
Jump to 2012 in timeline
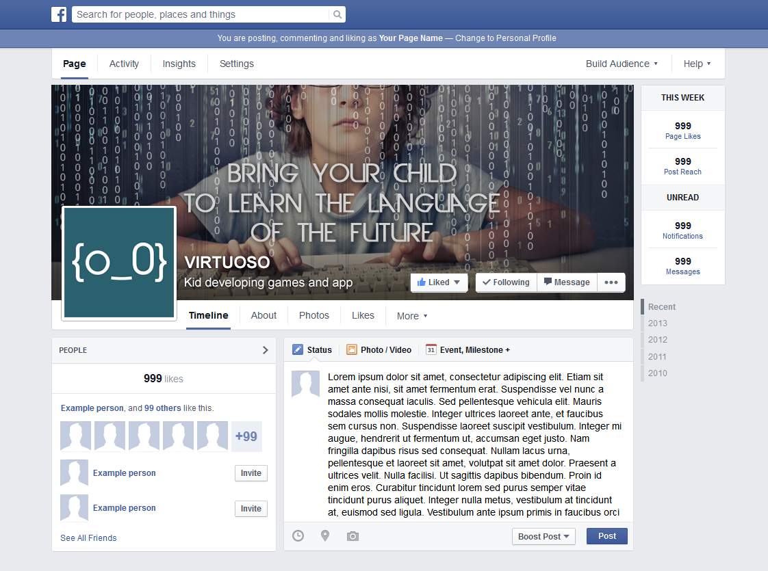657,340
